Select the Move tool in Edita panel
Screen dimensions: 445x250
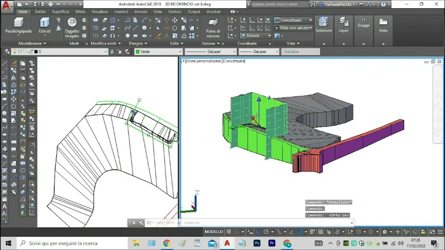click(x=175, y=20)
